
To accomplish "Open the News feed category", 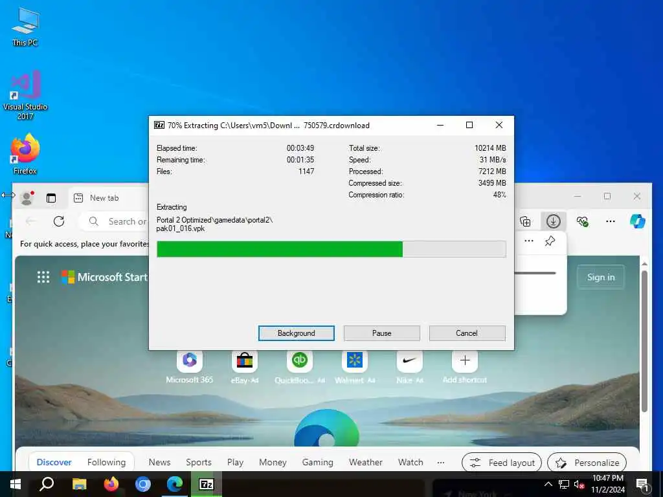I will pos(159,462).
